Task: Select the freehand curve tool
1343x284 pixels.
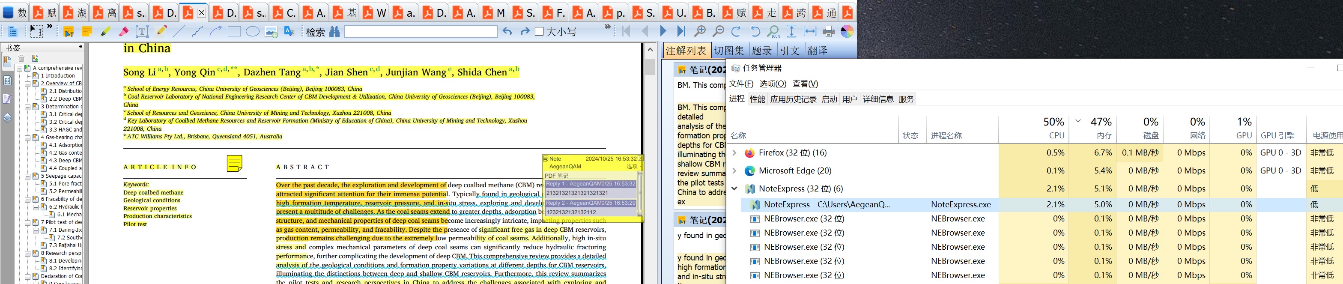Action: pyautogui.click(x=197, y=32)
